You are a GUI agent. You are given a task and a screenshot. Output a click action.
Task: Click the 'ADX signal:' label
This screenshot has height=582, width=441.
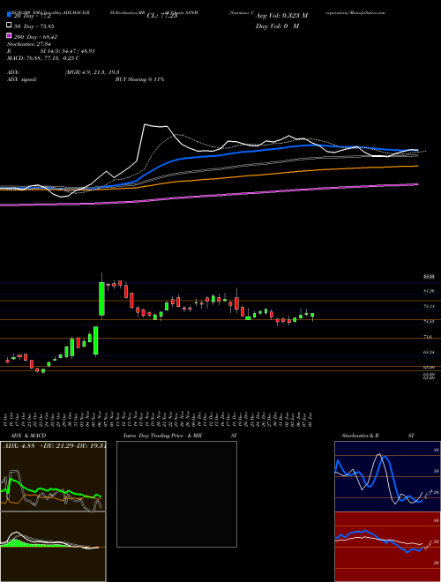[x=22, y=79]
